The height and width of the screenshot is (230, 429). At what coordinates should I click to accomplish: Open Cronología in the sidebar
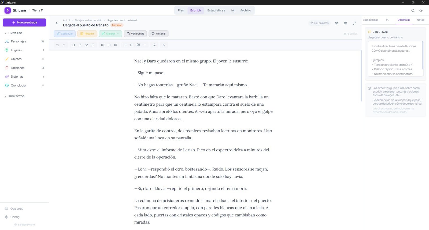(x=24, y=86)
